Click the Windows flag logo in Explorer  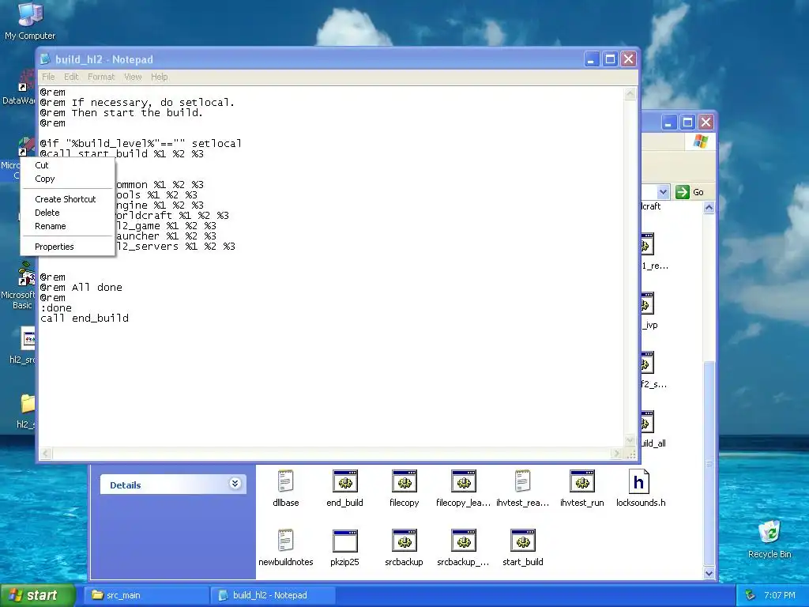(x=701, y=141)
